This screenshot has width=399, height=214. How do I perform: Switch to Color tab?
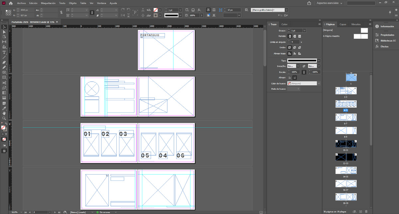(284, 24)
